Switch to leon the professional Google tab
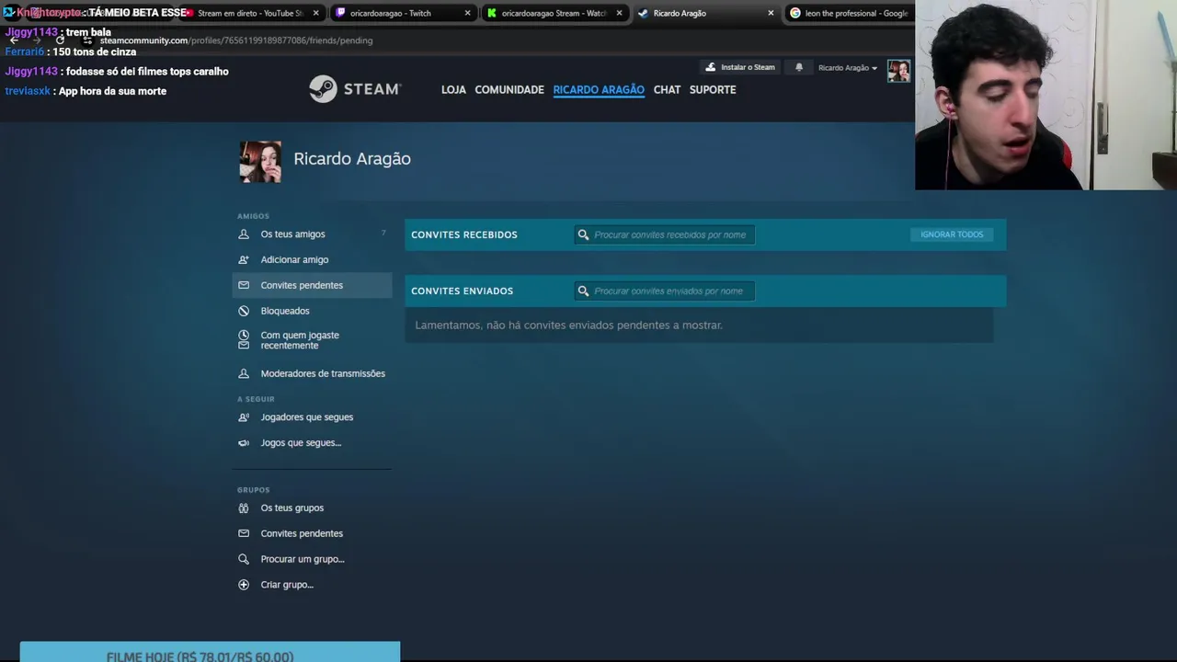1177x662 pixels. point(851,13)
